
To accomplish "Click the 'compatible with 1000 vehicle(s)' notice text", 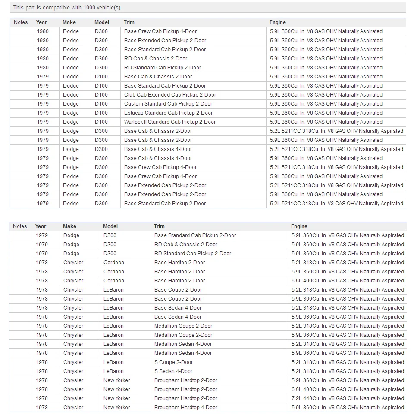I will [67, 8].
